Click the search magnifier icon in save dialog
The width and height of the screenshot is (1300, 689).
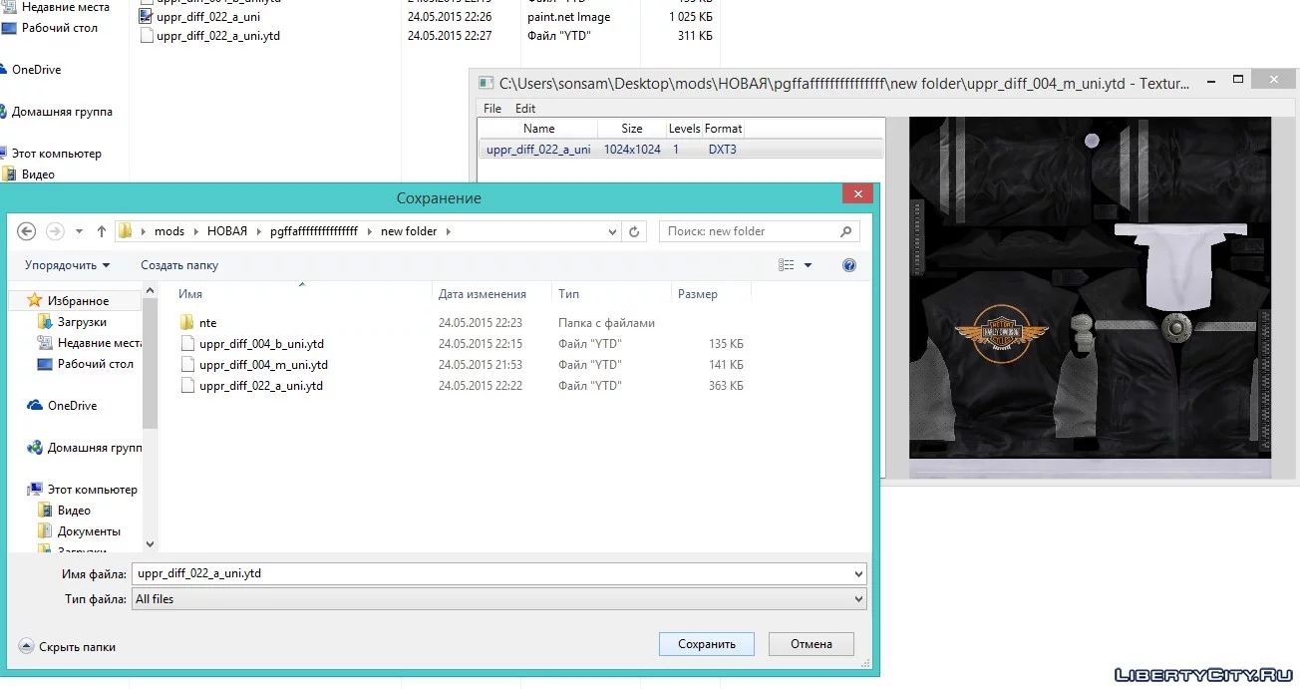pos(845,231)
